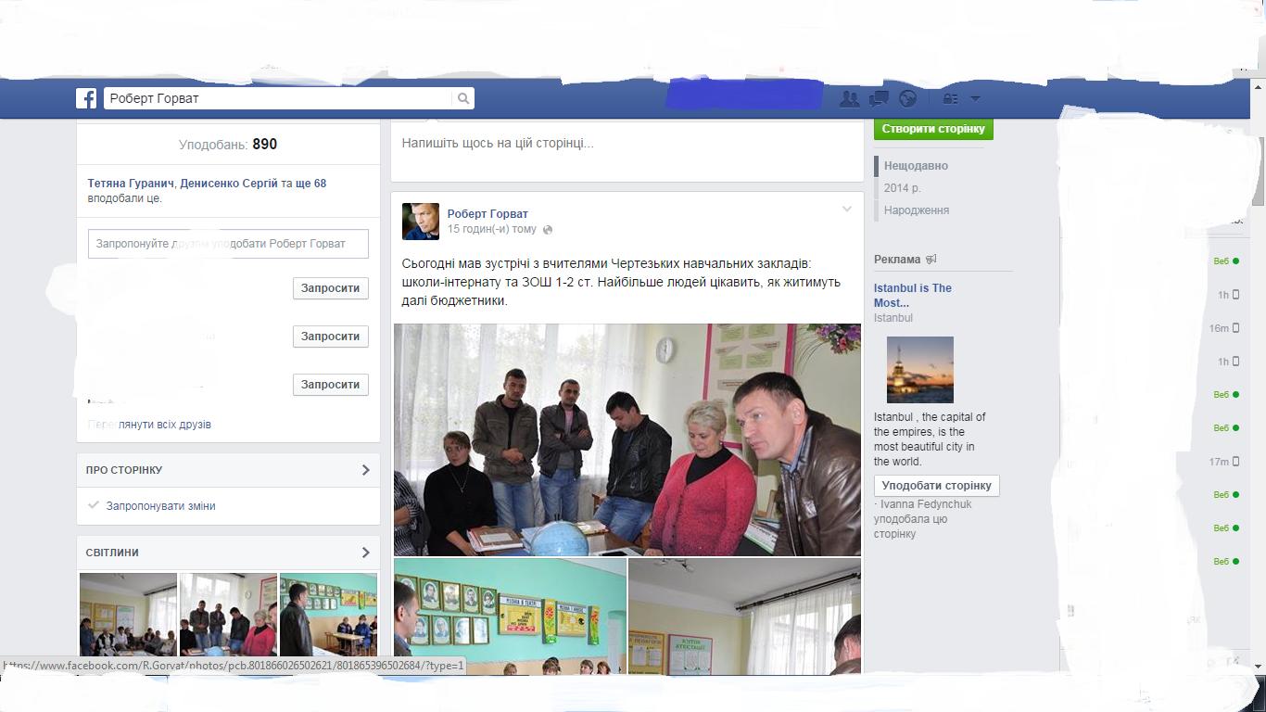Open Денисенко Сергій profile link
Viewport: 1266px width, 712px height.
[229, 184]
